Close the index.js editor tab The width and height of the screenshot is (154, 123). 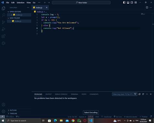pyautogui.click(x=47, y=7)
